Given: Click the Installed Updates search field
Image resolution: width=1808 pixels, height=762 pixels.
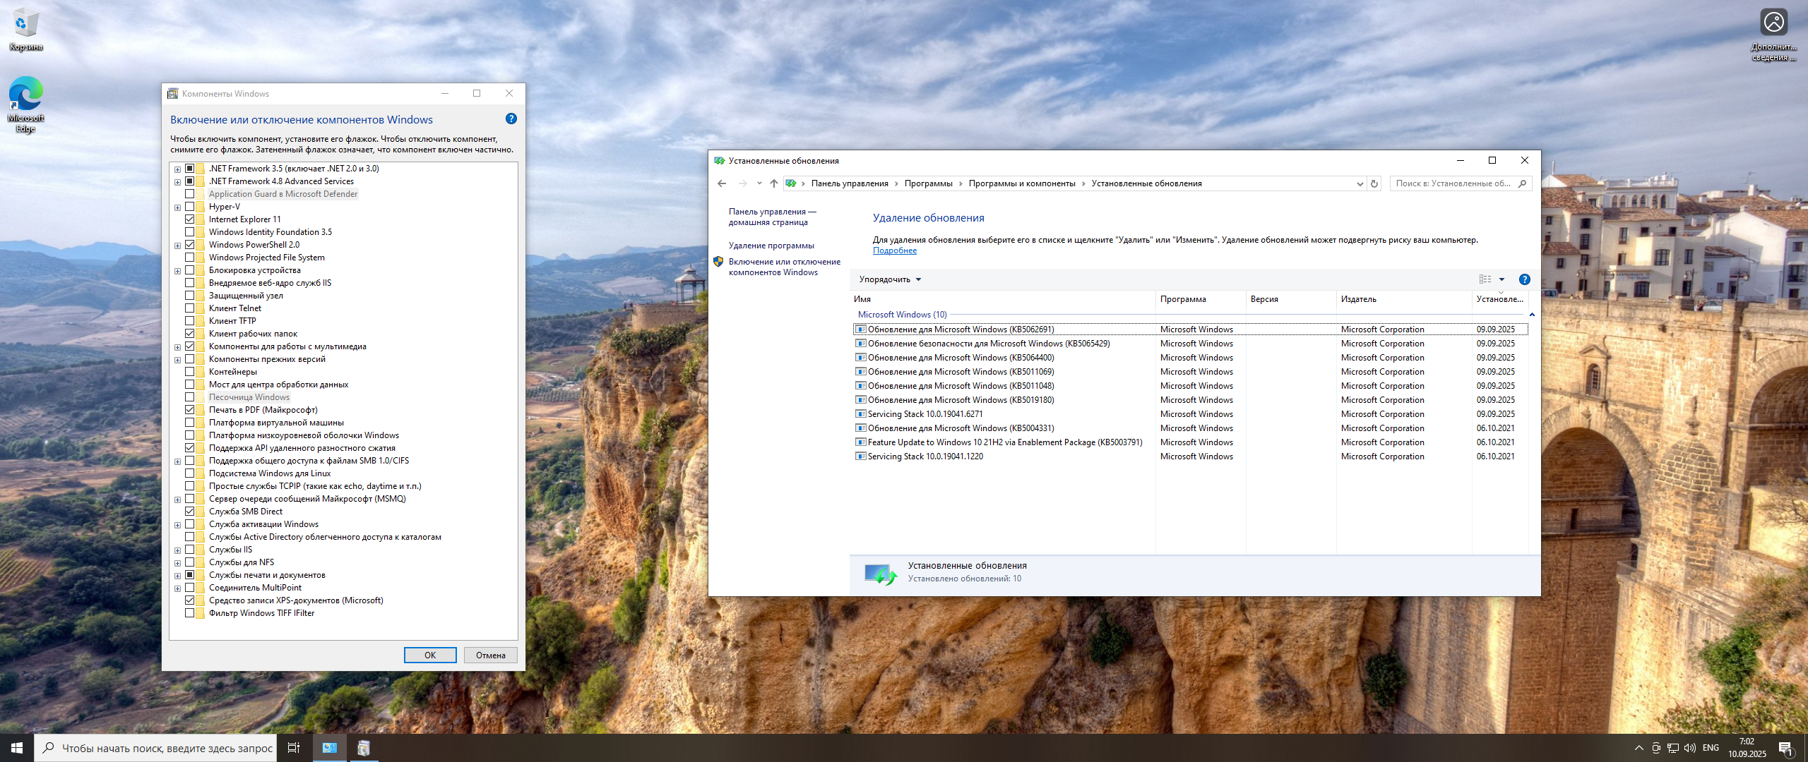Looking at the screenshot, I should [x=1453, y=183].
